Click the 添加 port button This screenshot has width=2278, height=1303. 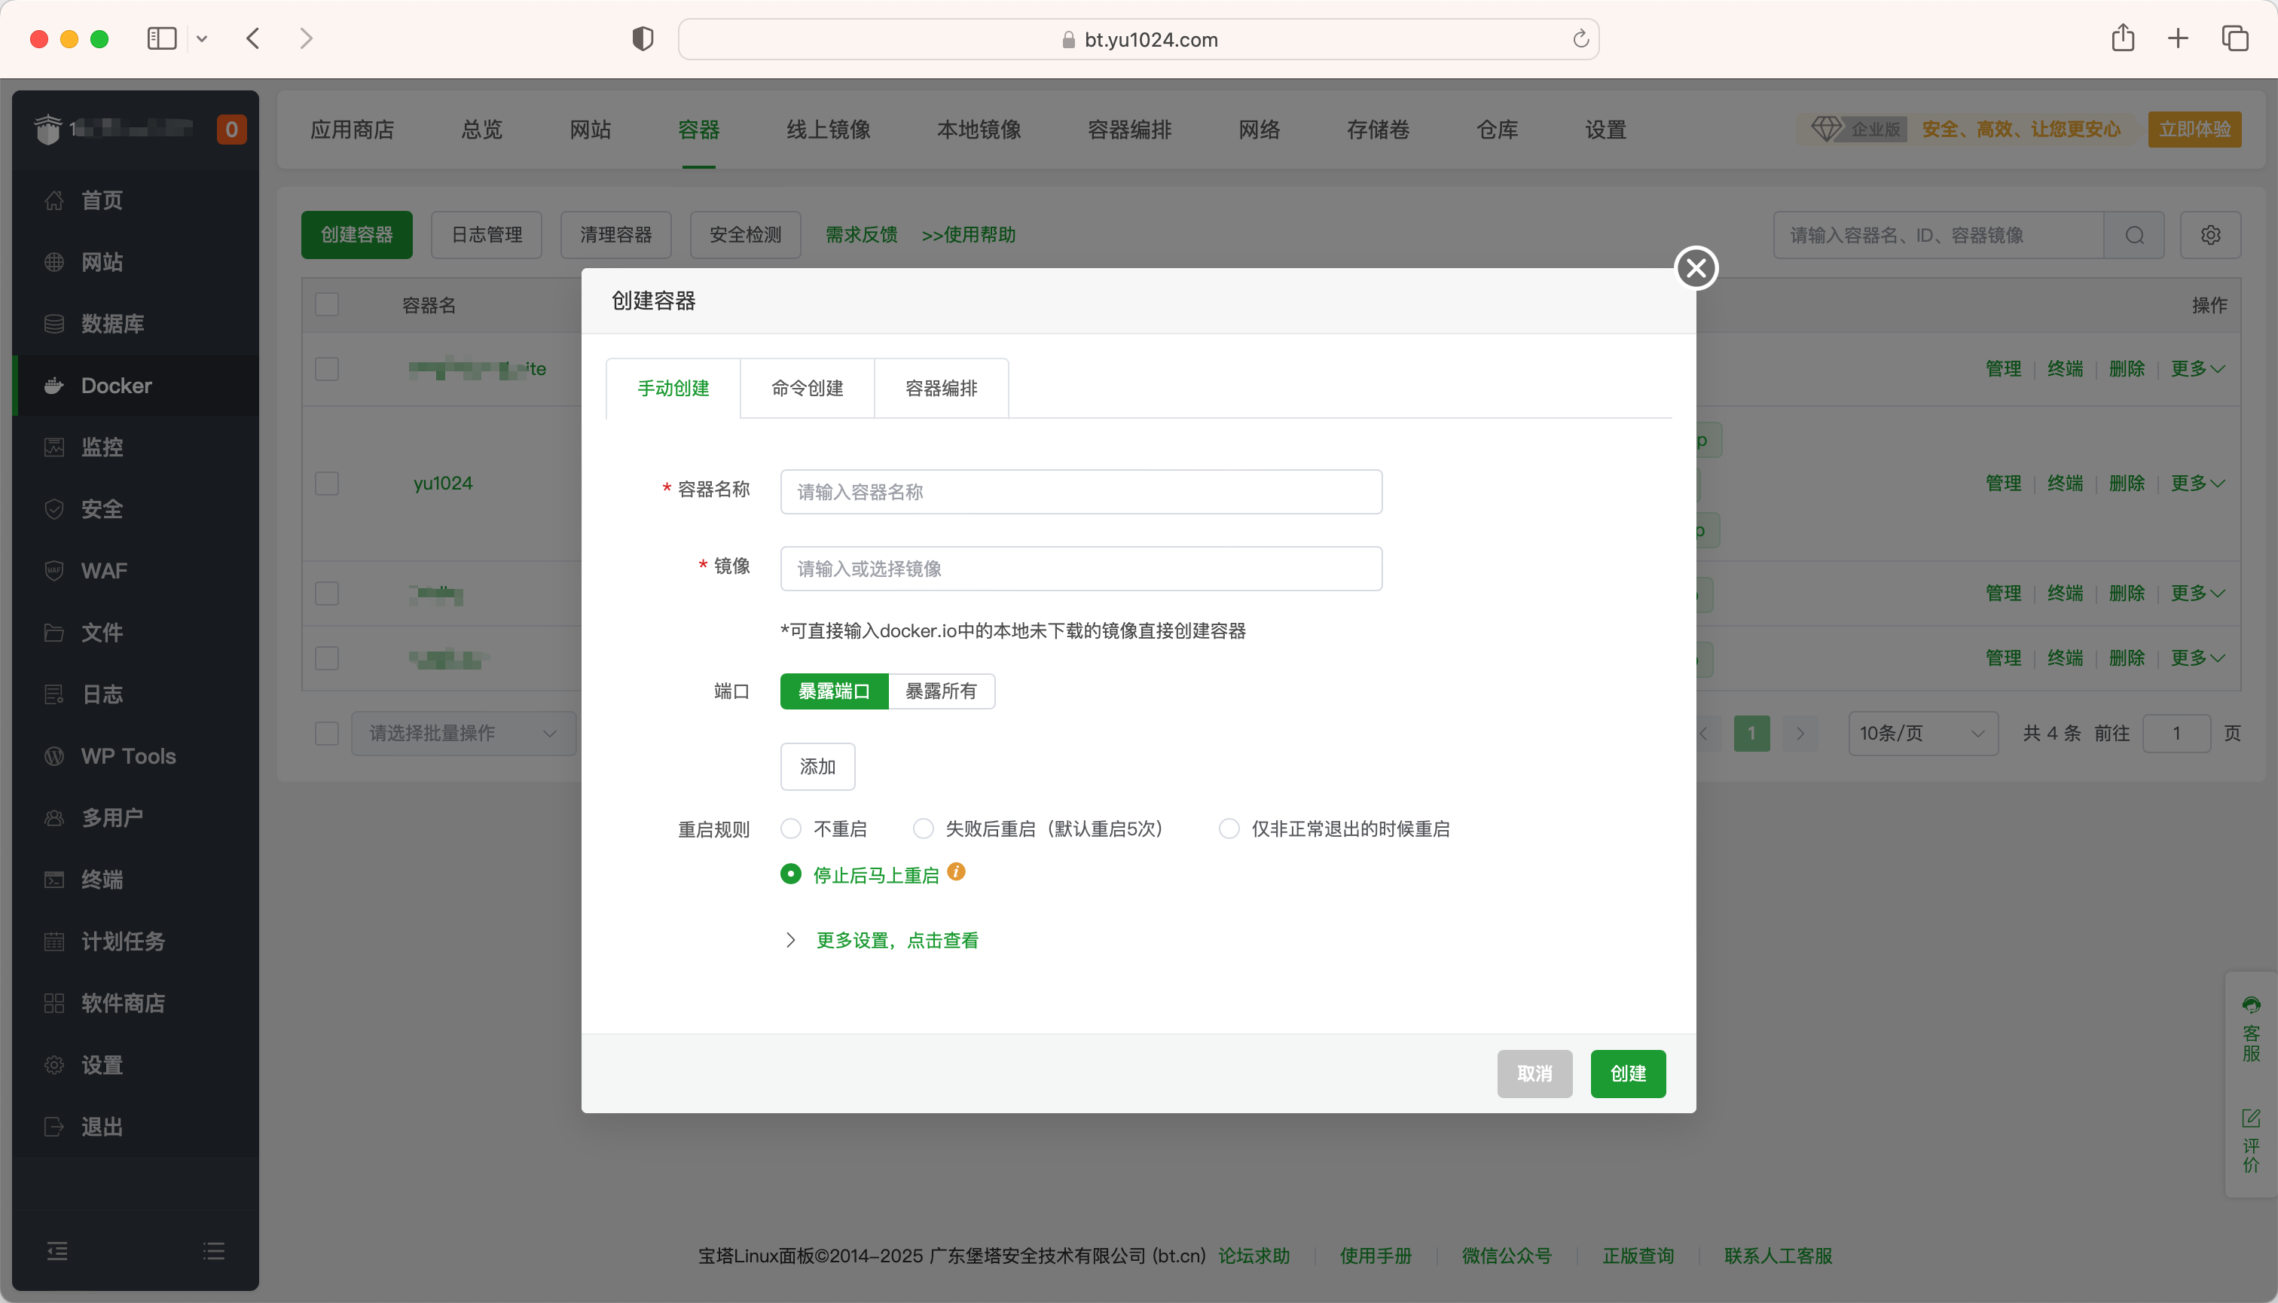(x=817, y=767)
